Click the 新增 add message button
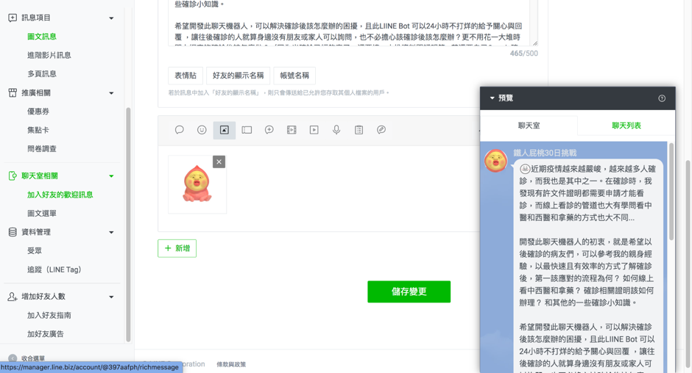692x373 pixels. [x=177, y=248]
